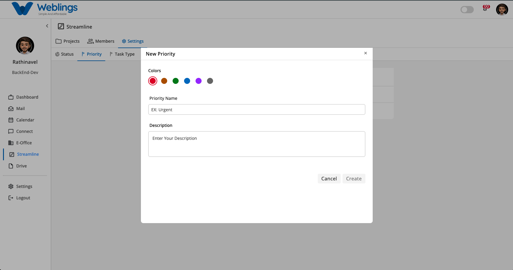The image size is (513, 270).
Task: Click the Streamline page title icon
Action: pyautogui.click(x=61, y=26)
